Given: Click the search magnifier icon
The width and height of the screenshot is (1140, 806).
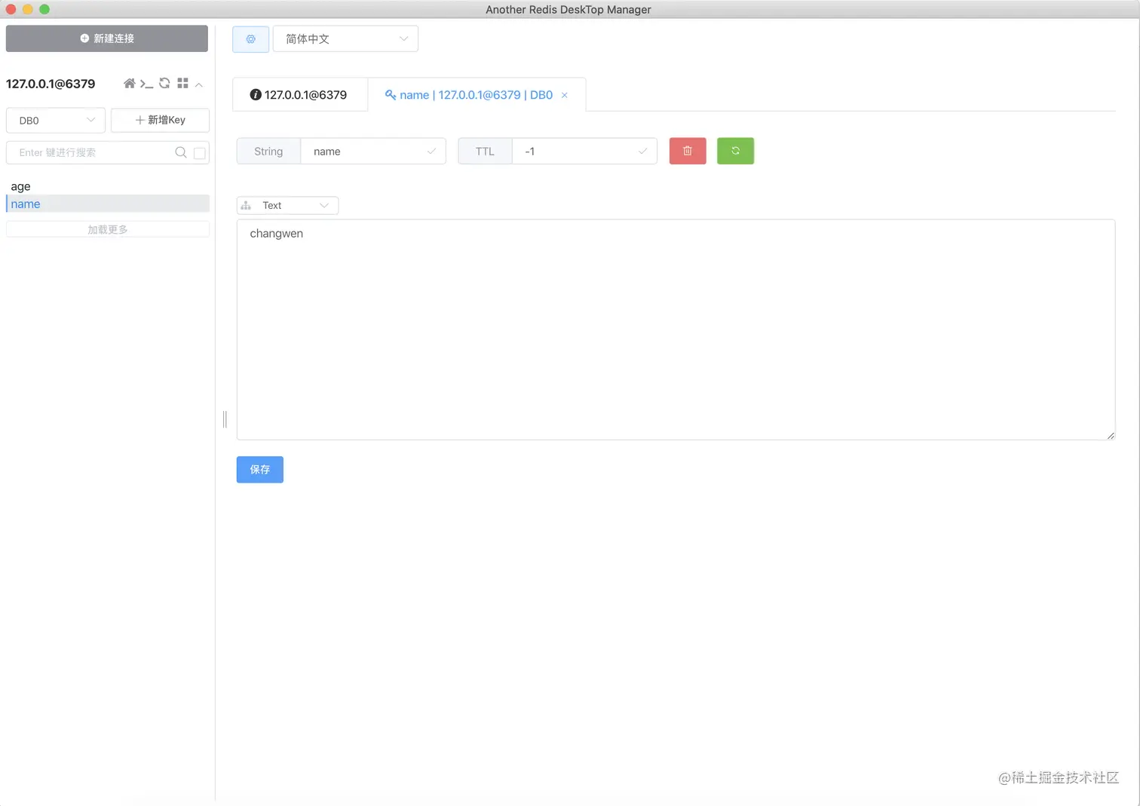Looking at the screenshot, I should click(x=181, y=152).
